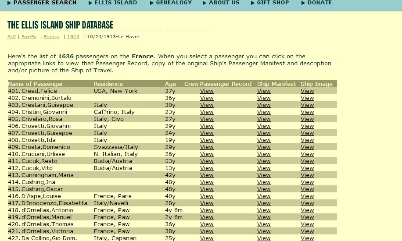
Task: View passenger record for Cunningham, Maria
Action: coord(207,175)
